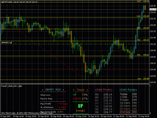
Task: Click the 231.15 price axis label
Action: click(153, 44)
